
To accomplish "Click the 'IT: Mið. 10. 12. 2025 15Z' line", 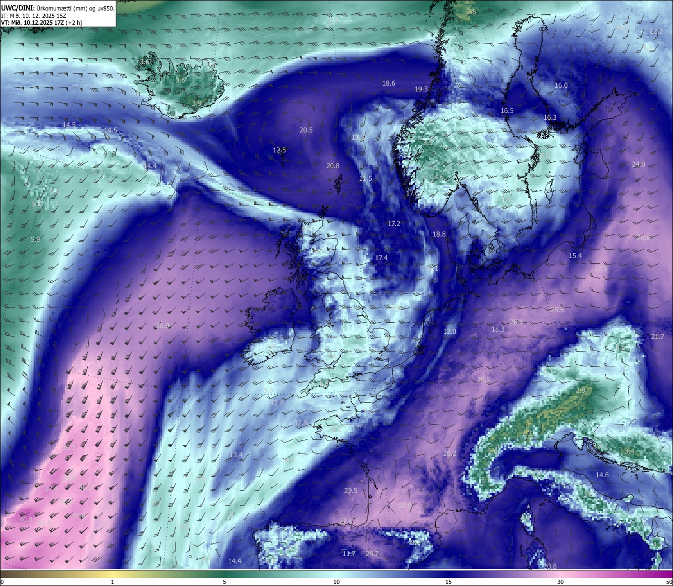I will [33, 16].
